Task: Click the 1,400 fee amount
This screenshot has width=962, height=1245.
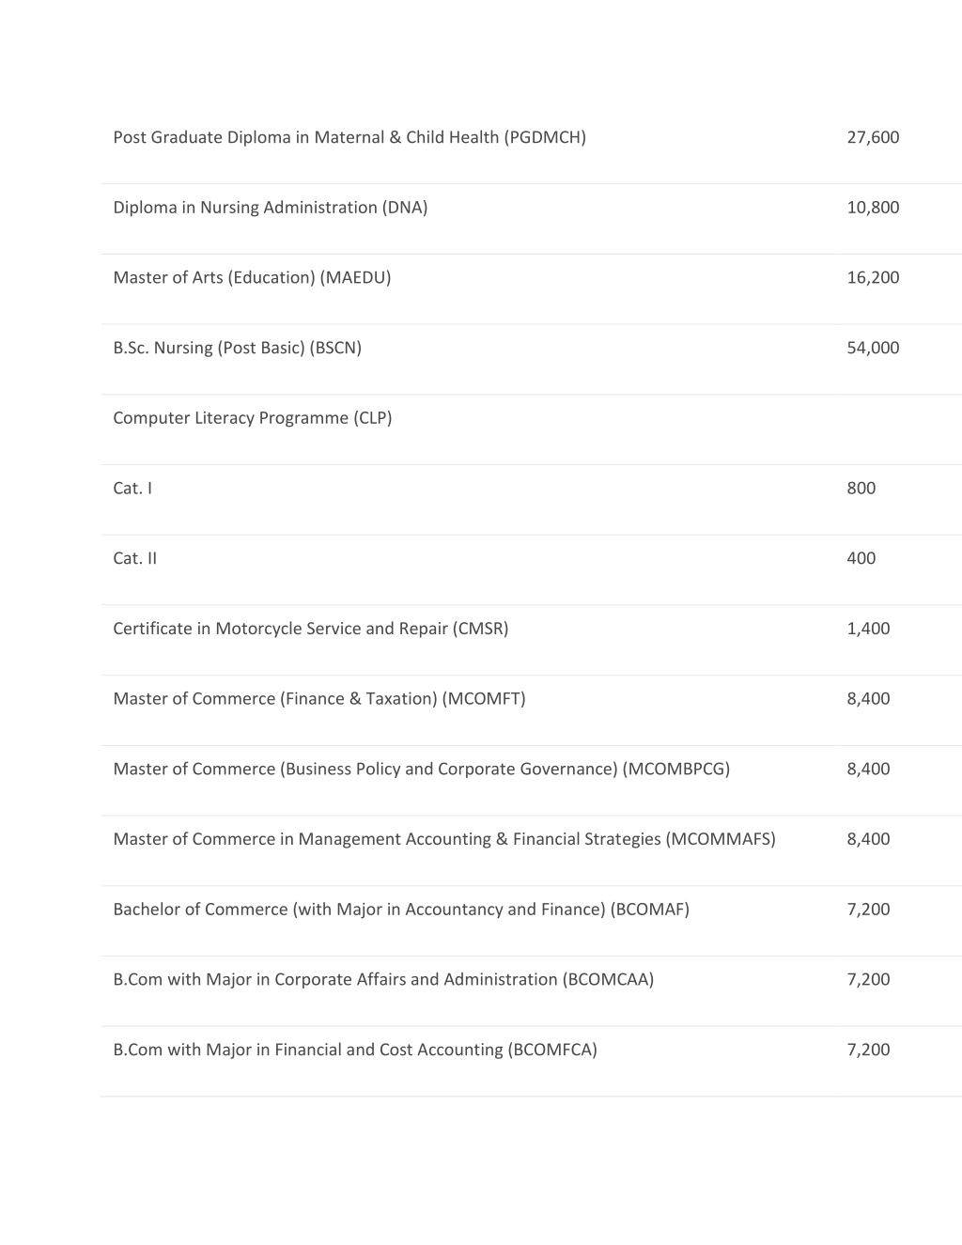Action: (868, 629)
